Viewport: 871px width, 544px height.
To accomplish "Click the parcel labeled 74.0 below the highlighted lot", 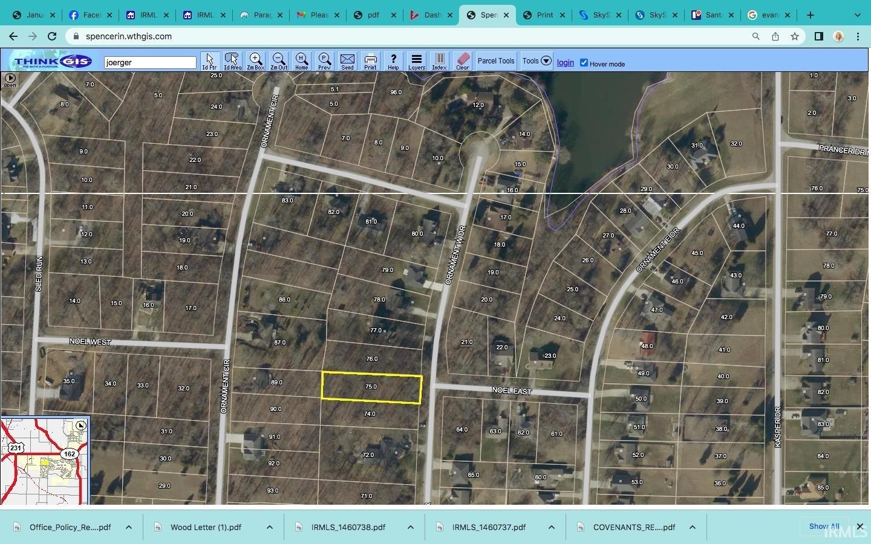I will pyautogui.click(x=370, y=414).
